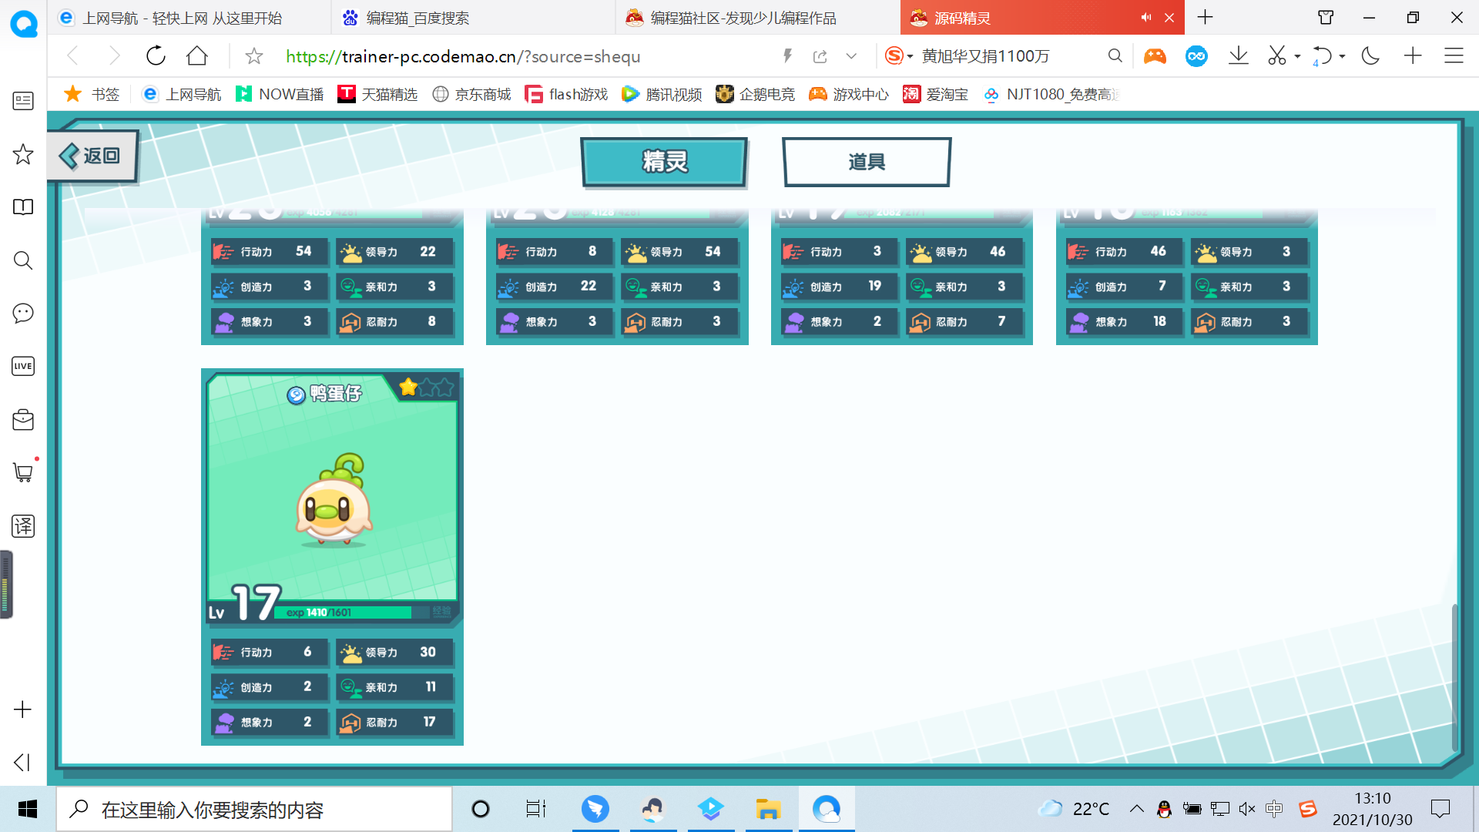
Task: Open the sidebar chat bubble icon
Action: pos(23,313)
